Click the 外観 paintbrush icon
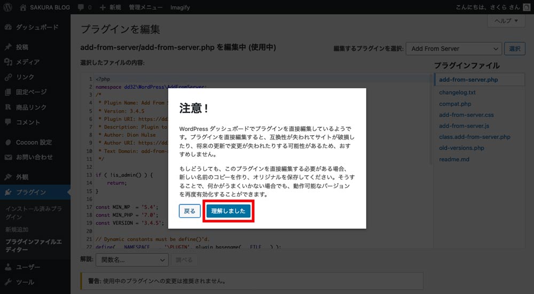Image resolution: width=534 pixels, height=294 pixels. click(x=8, y=177)
